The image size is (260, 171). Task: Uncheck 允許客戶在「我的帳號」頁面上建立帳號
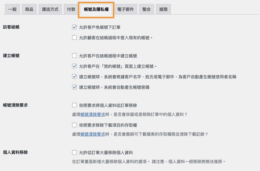click(74, 66)
